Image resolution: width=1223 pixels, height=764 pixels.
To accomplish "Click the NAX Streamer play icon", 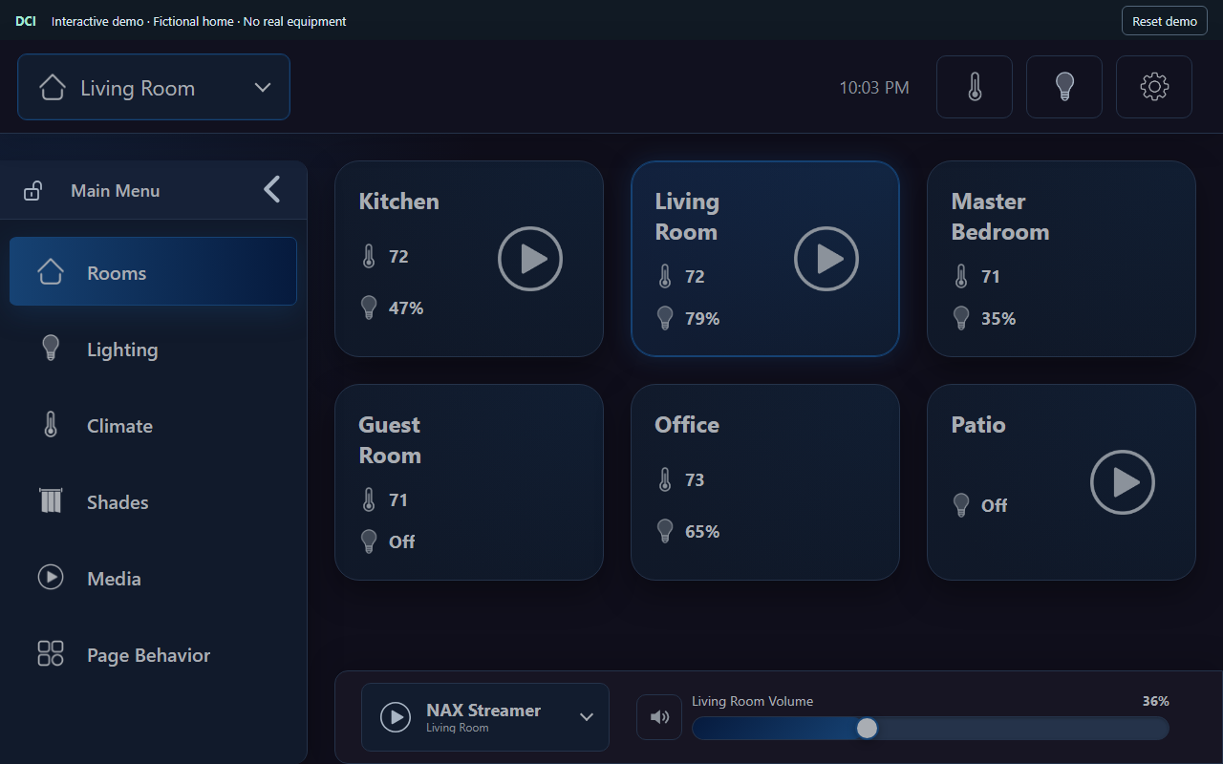I will point(396,717).
